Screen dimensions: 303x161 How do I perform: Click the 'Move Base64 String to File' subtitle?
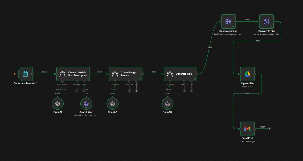[x=267, y=35]
